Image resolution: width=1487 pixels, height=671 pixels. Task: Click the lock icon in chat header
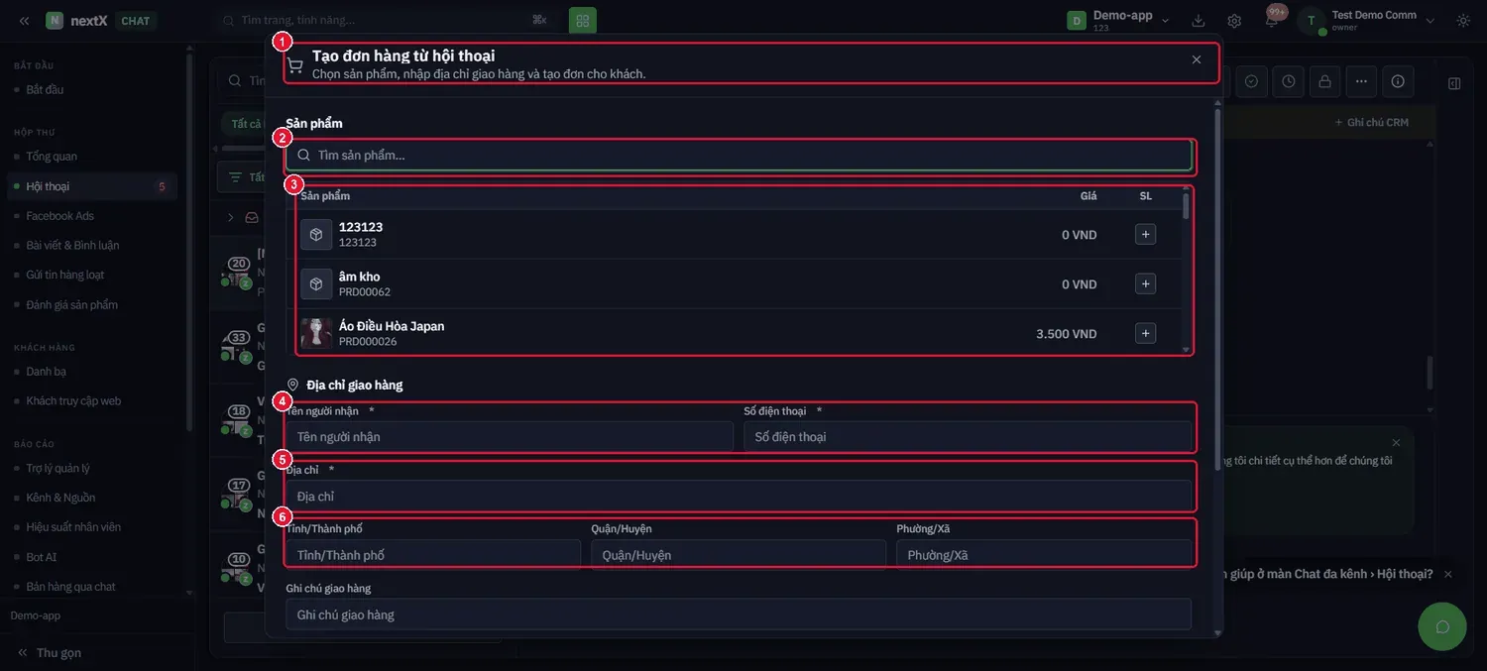[1324, 81]
